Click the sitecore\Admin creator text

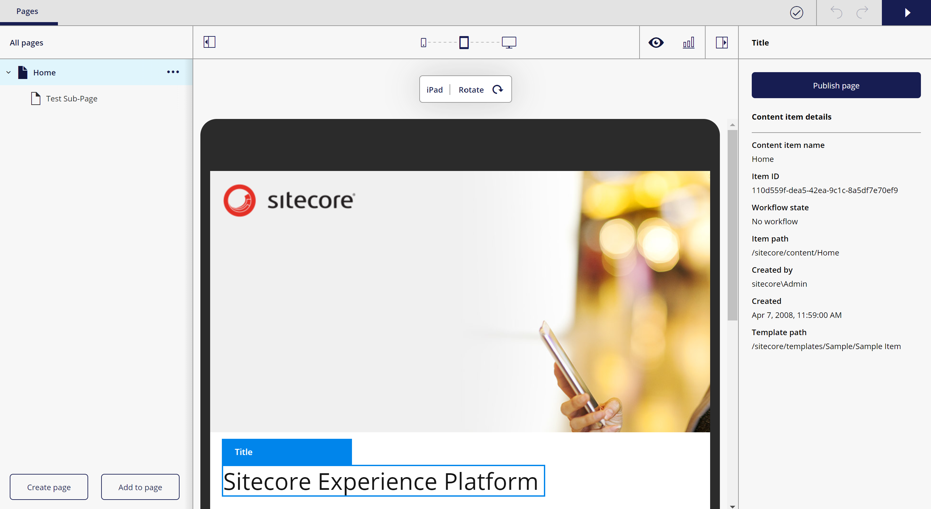click(779, 284)
